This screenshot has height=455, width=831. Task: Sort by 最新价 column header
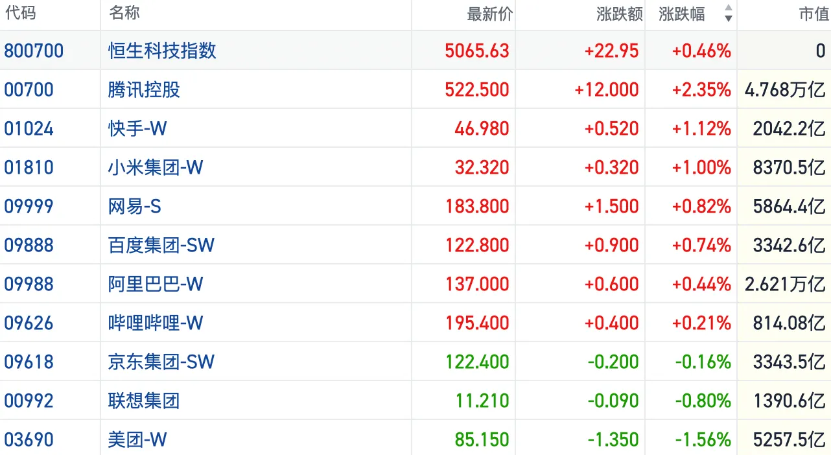489,14
